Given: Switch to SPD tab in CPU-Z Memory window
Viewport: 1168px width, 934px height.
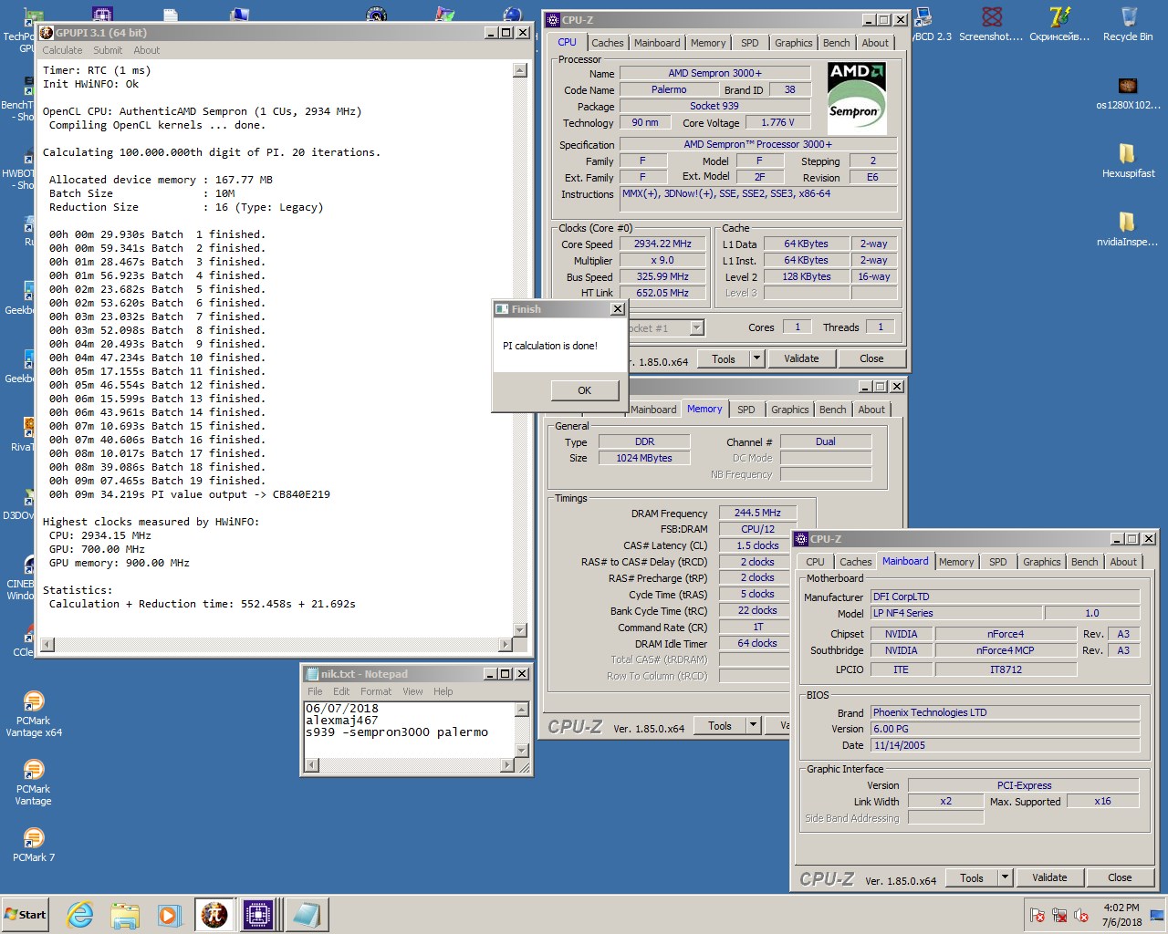Looking at the screenshot, I should (746, 410).
